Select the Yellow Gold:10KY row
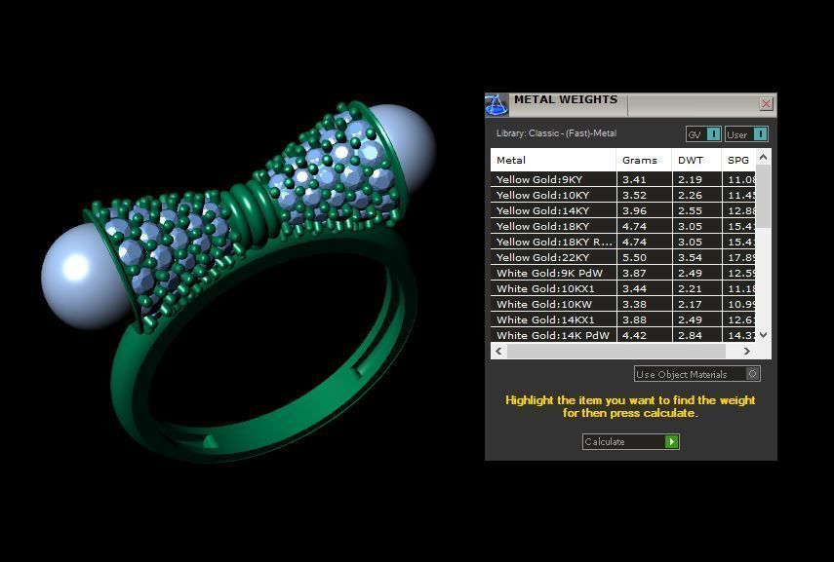Image resolution: width=834 pixels, height=562 pixels. pyautogui.click(x=623, y=195)
